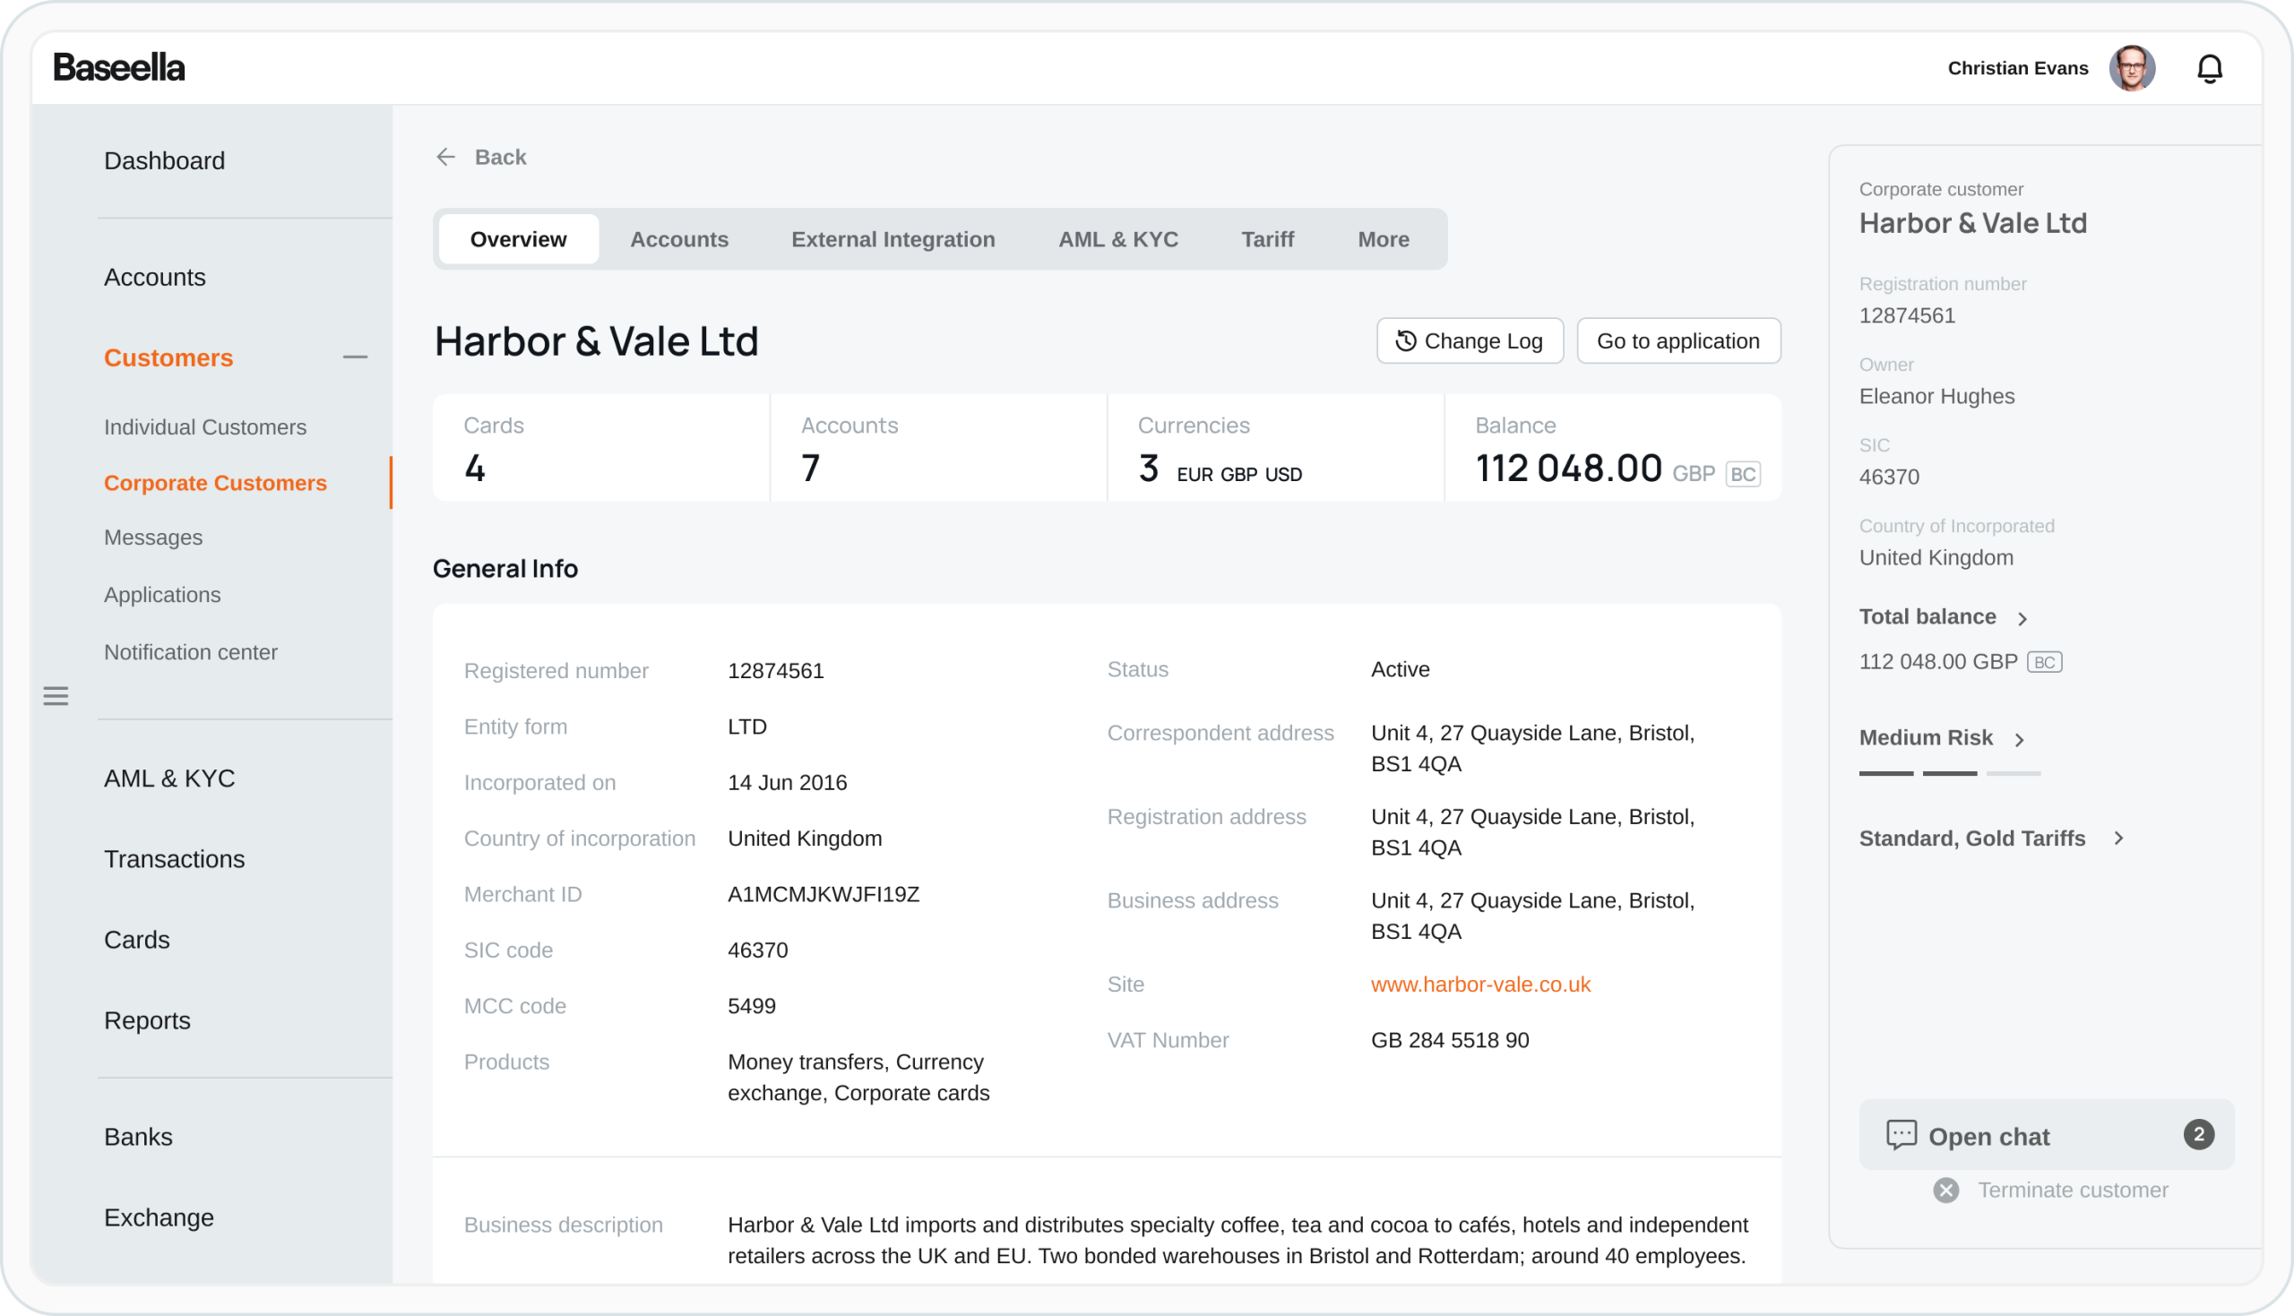This screenshot has width=2294, height=1316.
Task: Click the Terminate customer cross icon
Action: point(1946,1191)
